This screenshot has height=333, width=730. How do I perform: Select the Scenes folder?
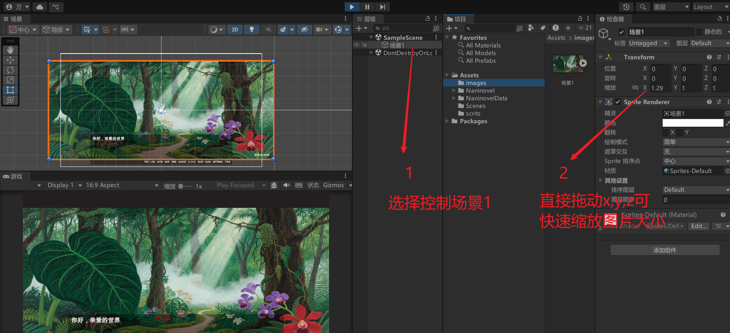pyautogui.click(x=476, y=106)
